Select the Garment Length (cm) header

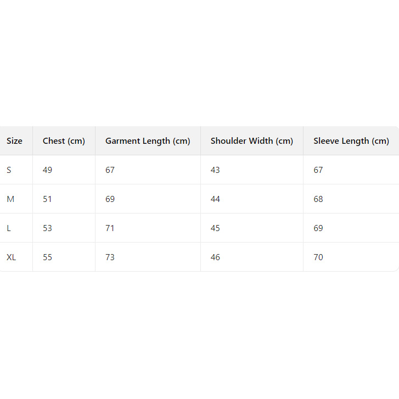pyautogui.click(x=148, y=141)
